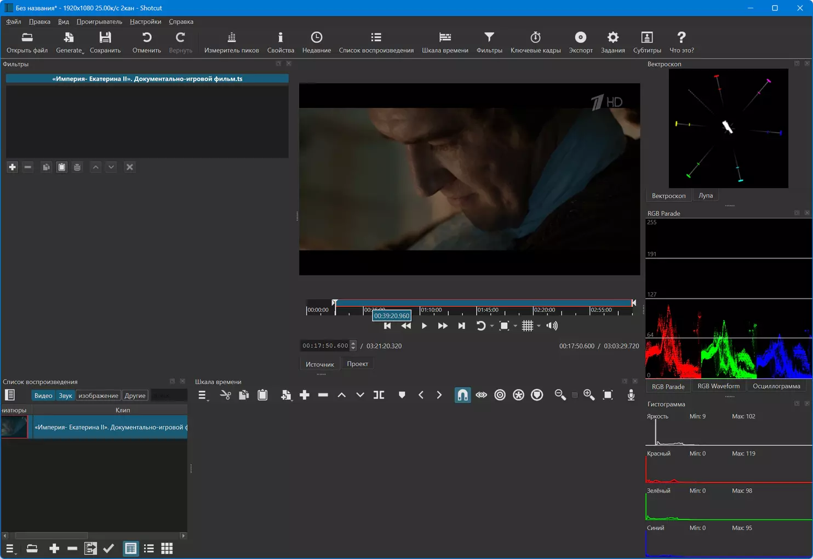Click the timeline Create/Edit Marker icon
This screenshot has width=813, height=559.
pos(402,395)
